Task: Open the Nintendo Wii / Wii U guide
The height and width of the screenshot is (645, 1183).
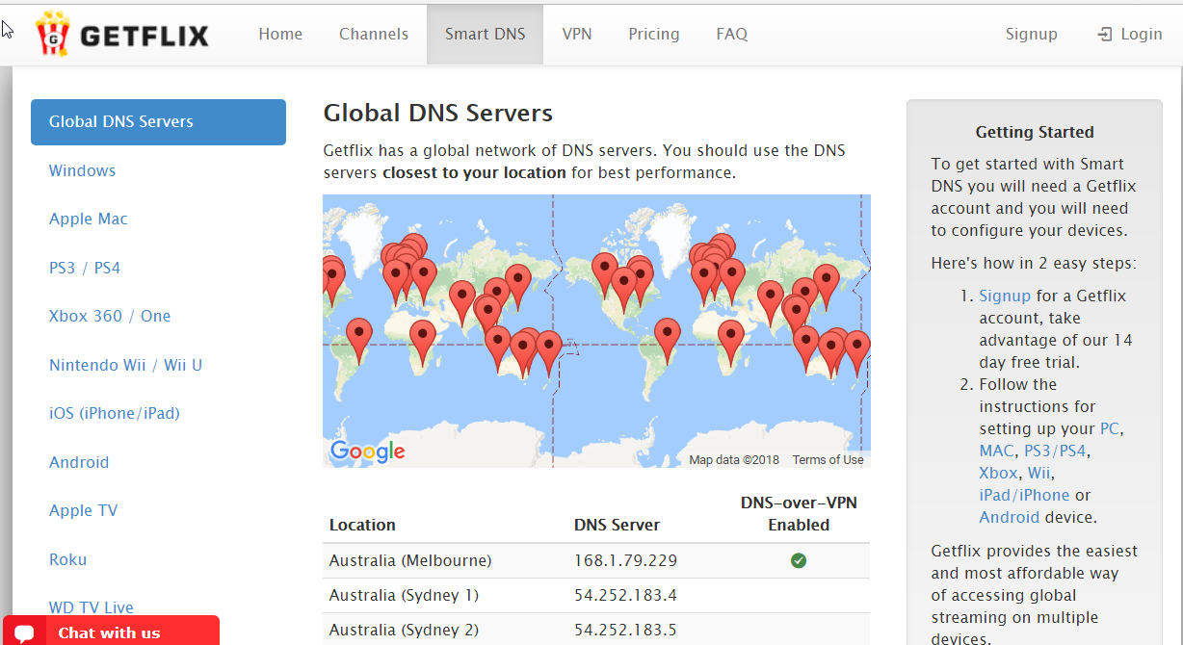Action: point(126,365)
